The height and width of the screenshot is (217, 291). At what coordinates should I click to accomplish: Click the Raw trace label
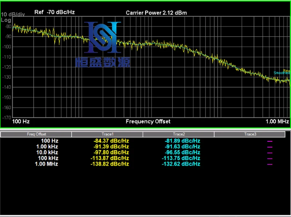coord(287,71)
